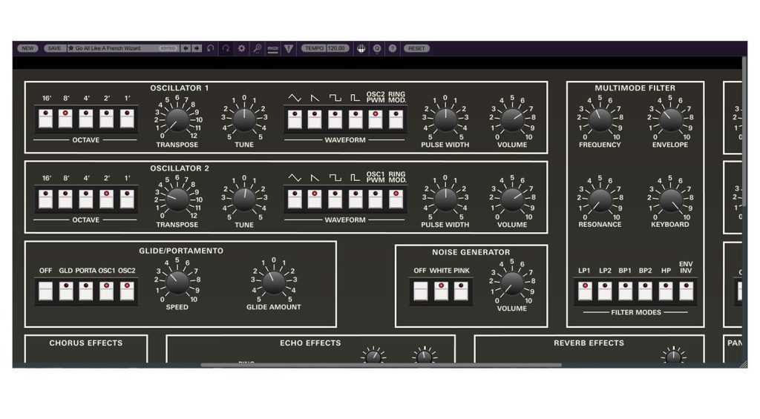The image size is (760, 419).
Task: Click the TEMPO label button
Action: tap(314, 48)
